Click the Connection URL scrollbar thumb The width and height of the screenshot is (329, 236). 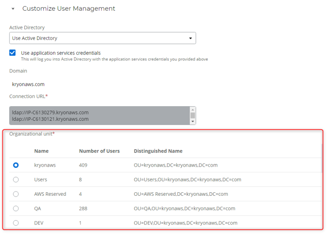pyautogui.click(x=193, y=115)
